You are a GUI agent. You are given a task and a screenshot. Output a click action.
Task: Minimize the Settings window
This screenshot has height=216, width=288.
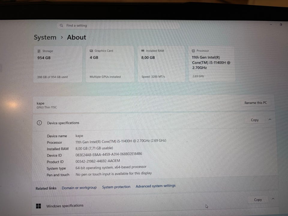[271, 24]
